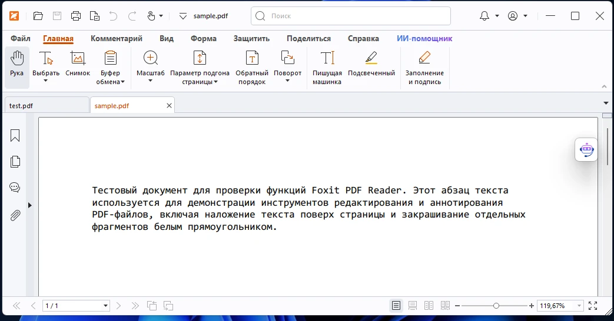
Task: Expand the navigation pane arrow
Action: (x=30, y=205)
